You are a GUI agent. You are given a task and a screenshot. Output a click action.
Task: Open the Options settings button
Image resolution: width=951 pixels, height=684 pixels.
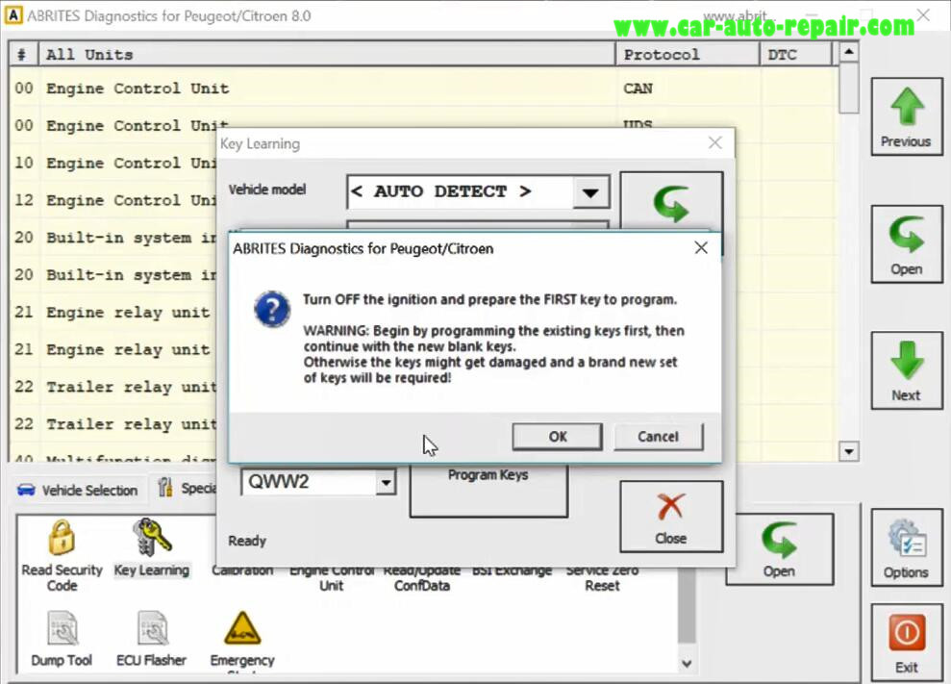coord(906,547)
